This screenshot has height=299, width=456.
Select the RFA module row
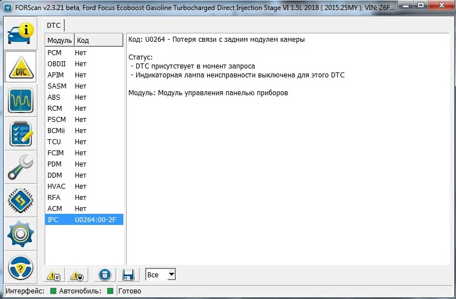pos(84,198)
